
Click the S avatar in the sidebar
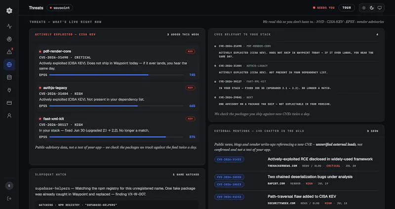(9, 186)
